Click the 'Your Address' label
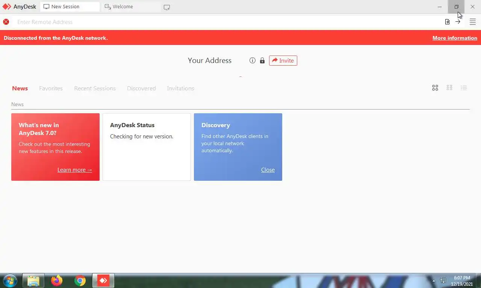 click(x=210, y=60)
